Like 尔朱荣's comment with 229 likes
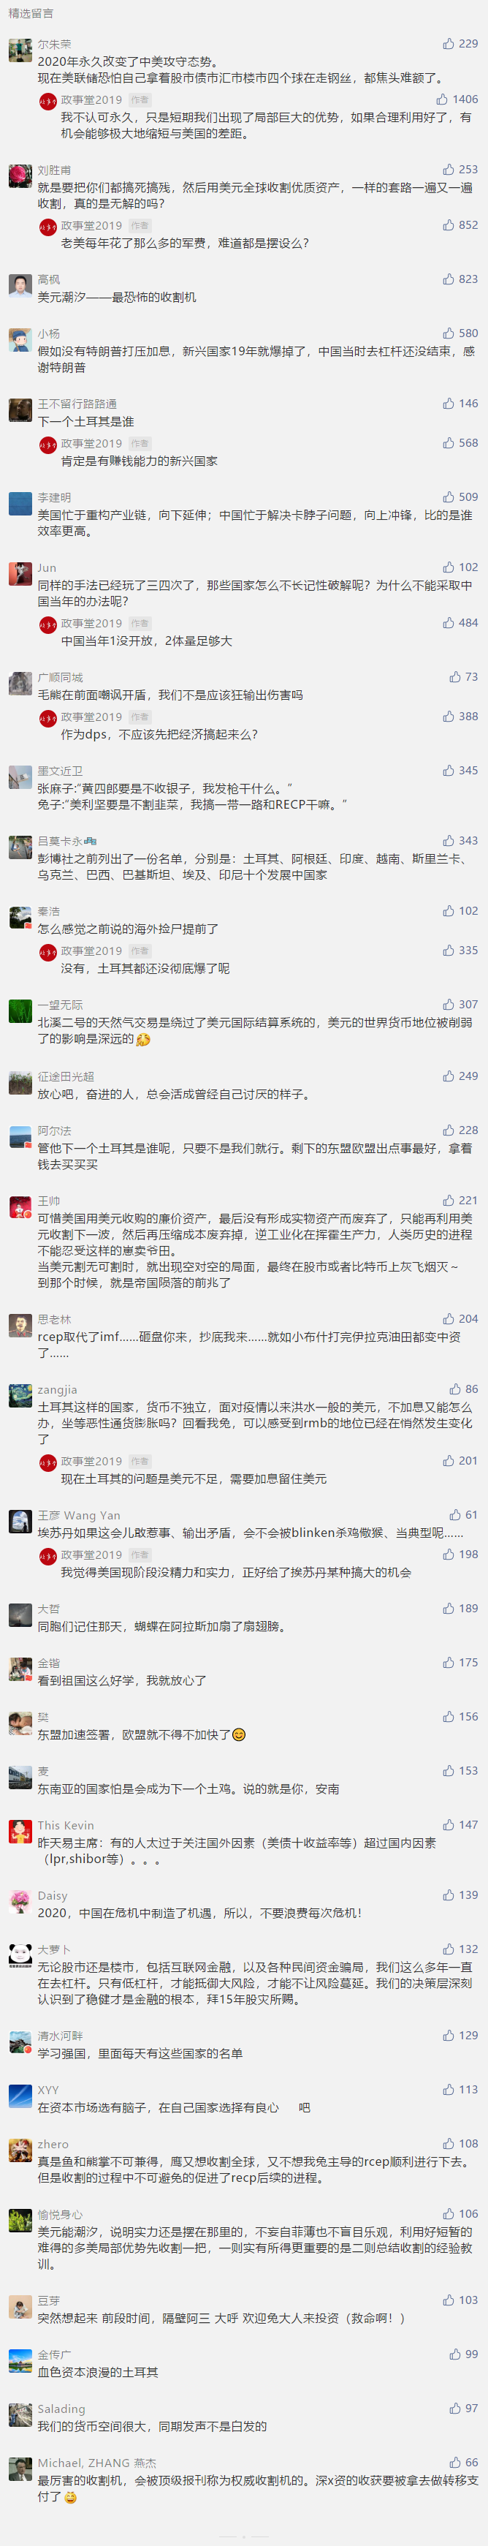 [x=449, y=43]
